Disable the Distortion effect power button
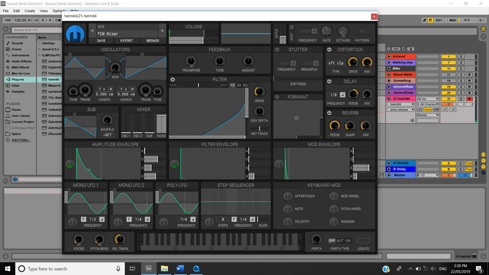 coord(329,49)
